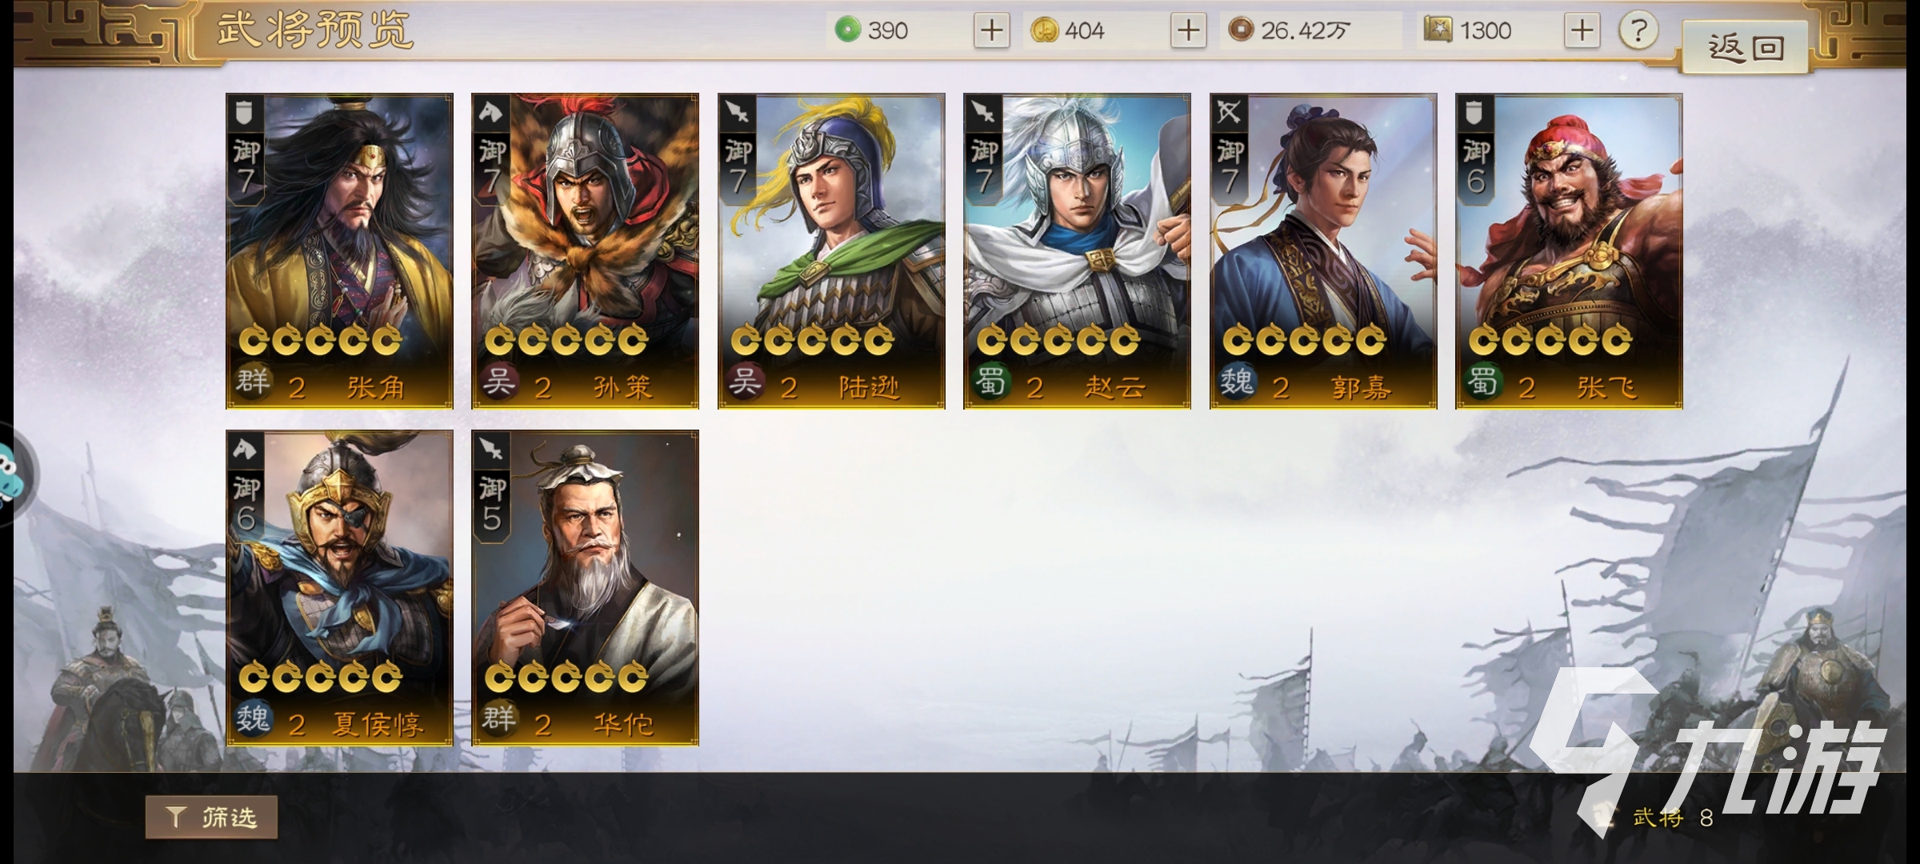Image resolution: width=1920 pixels, height=864 pixels.
Task: Select the 孙策 general card
Action: tap(585, 251)
